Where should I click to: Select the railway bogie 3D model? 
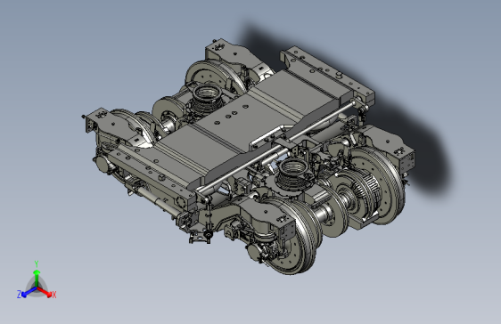249,157
